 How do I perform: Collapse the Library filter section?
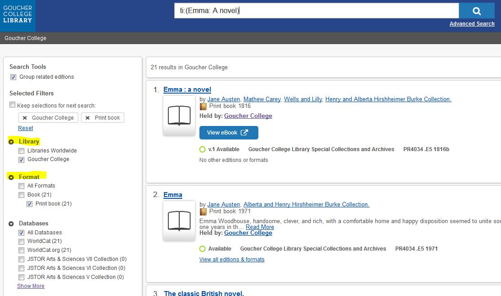pyautogui.click(x=11, y=142)
